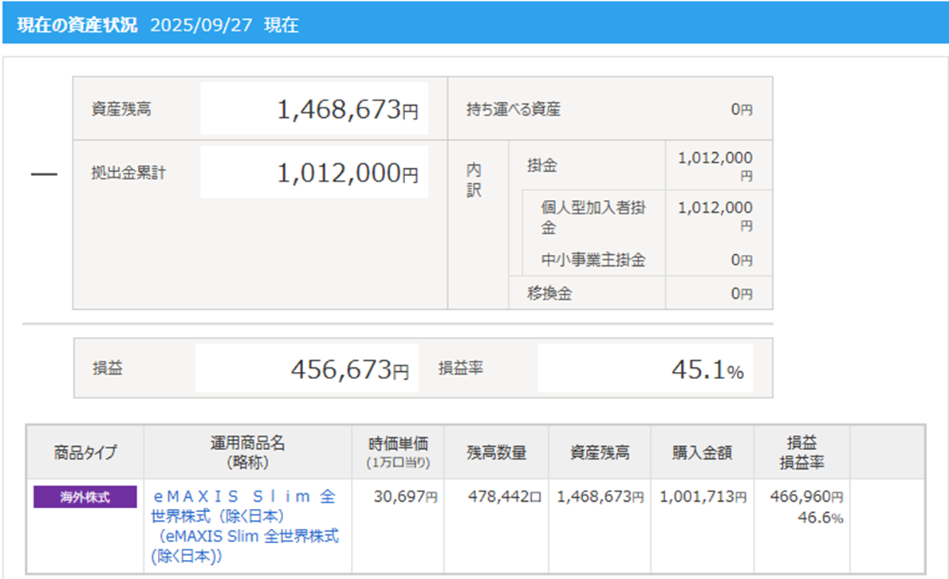This screenshot has width=949, height=579.
Task: Select the 損益 amount 456,673円
Action: coord(349,370)
